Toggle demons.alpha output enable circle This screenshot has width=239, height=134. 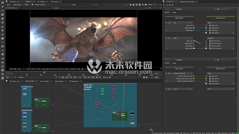208,48
